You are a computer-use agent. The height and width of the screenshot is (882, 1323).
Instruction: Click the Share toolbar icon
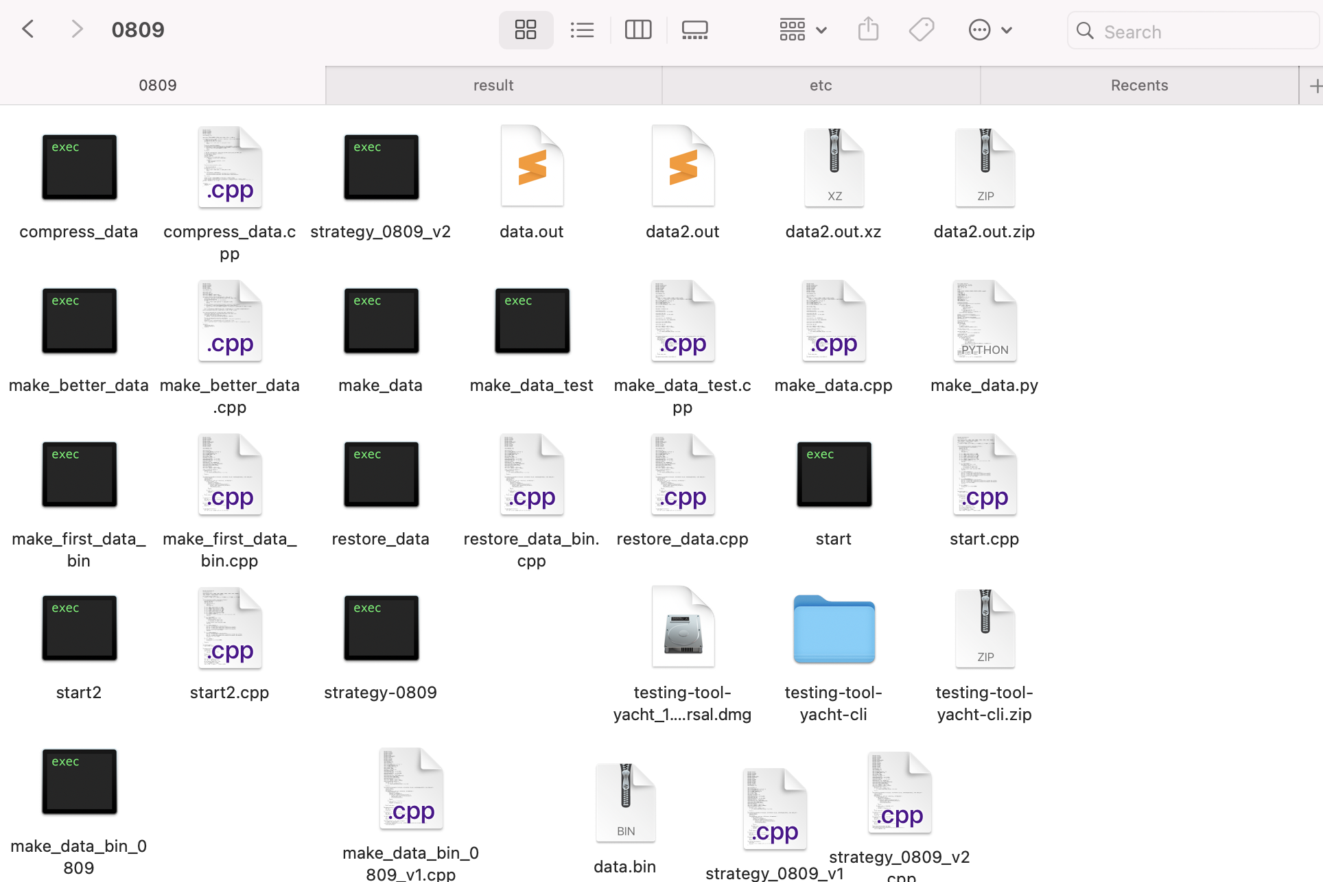click(868, 29)
